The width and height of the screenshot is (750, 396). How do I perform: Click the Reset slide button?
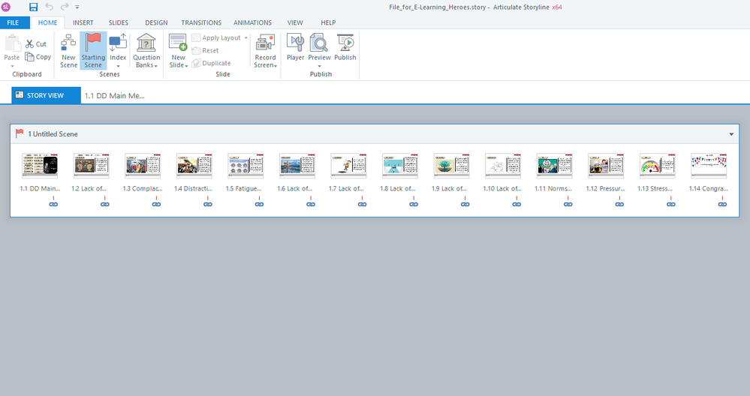[205, 50]
